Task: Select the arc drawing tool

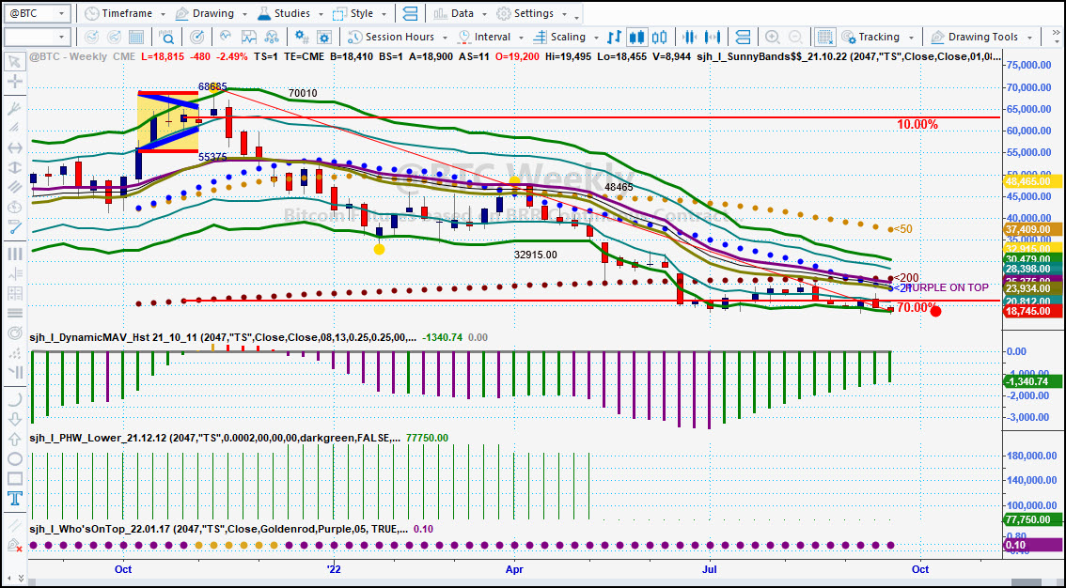Action: [x=13, y=398]
